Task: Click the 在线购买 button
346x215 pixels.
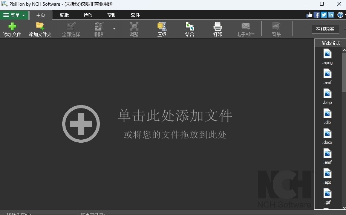Action: 325,29
